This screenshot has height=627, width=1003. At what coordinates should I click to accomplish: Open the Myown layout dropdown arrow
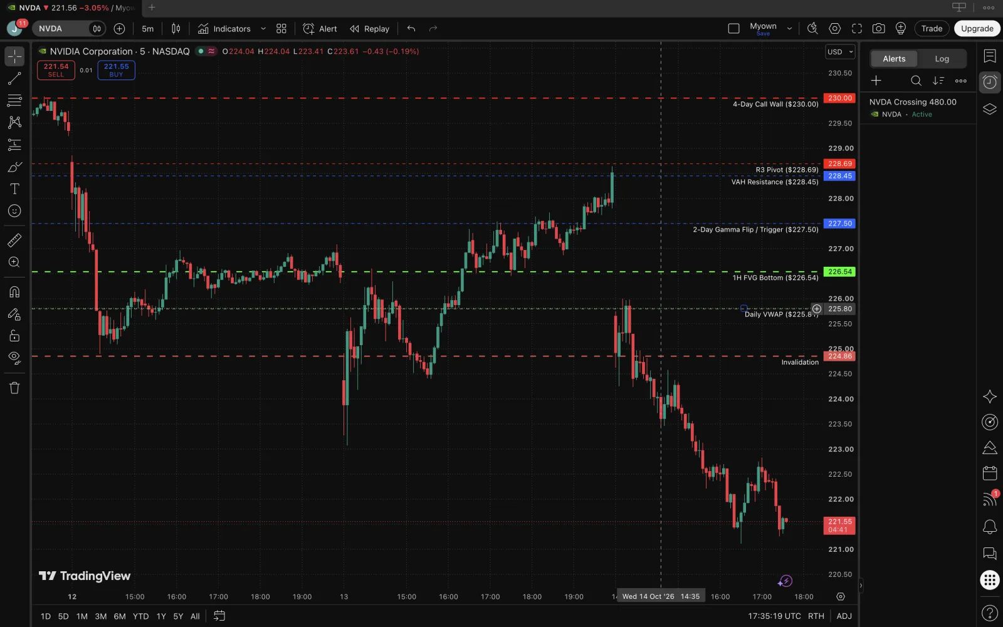pyautogui.click(x=789, y=29)
